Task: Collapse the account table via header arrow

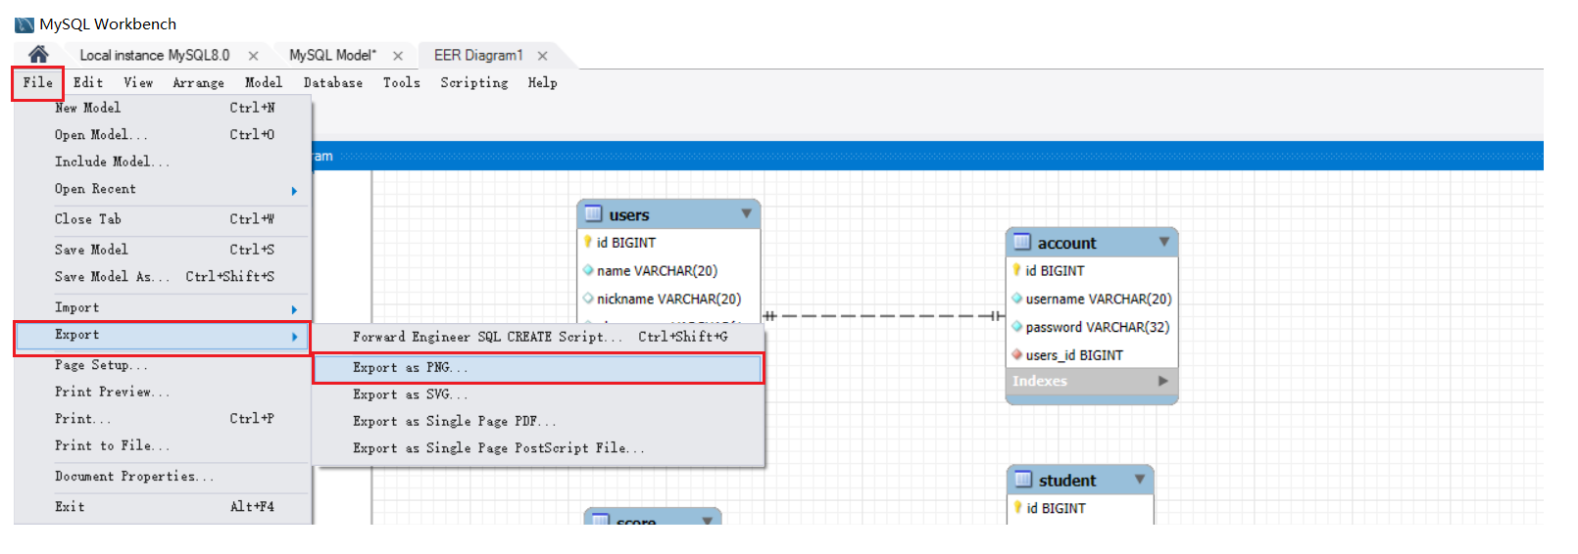Action: (x=1164, y=242)
